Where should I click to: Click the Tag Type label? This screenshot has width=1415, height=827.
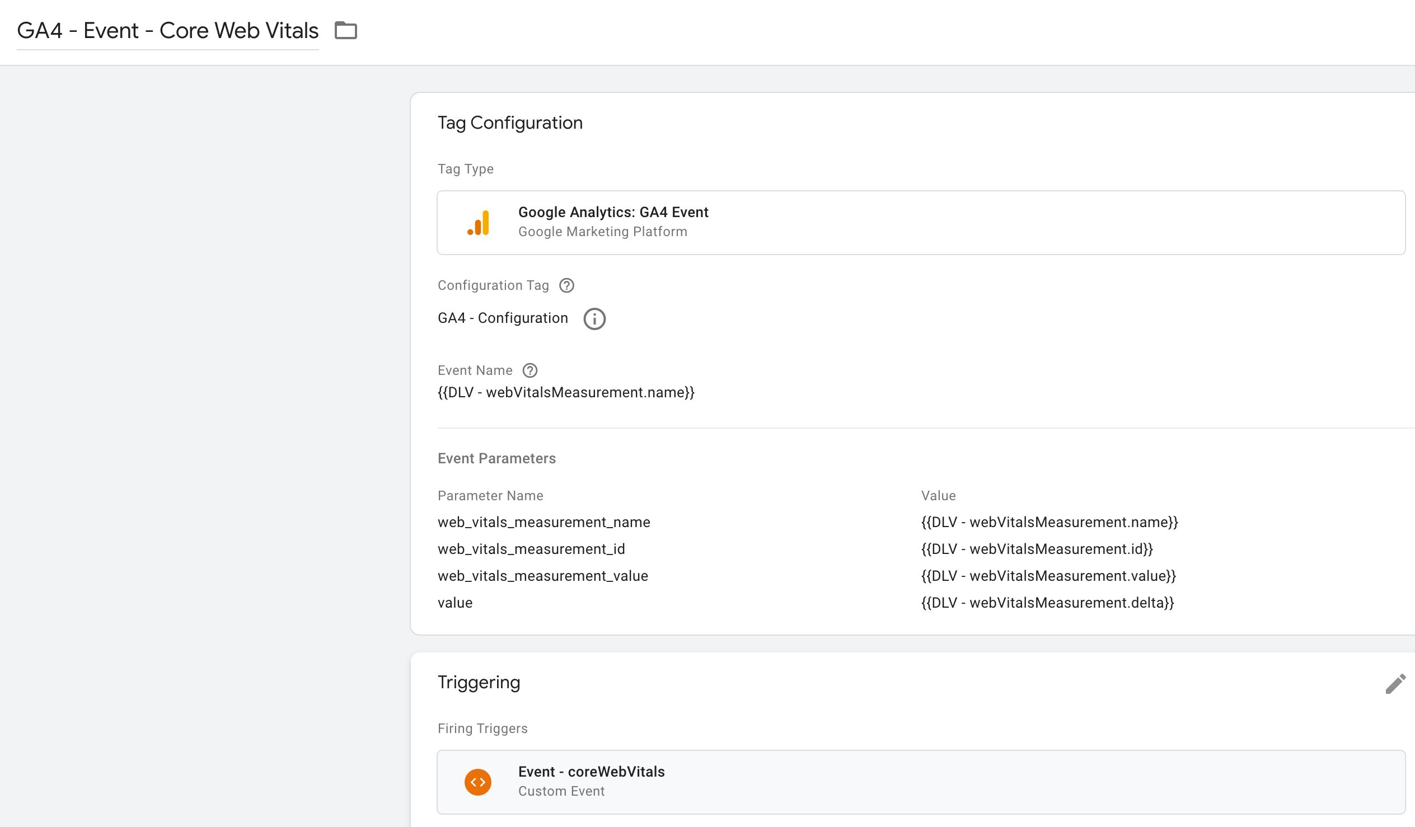(x=466, y=169)
